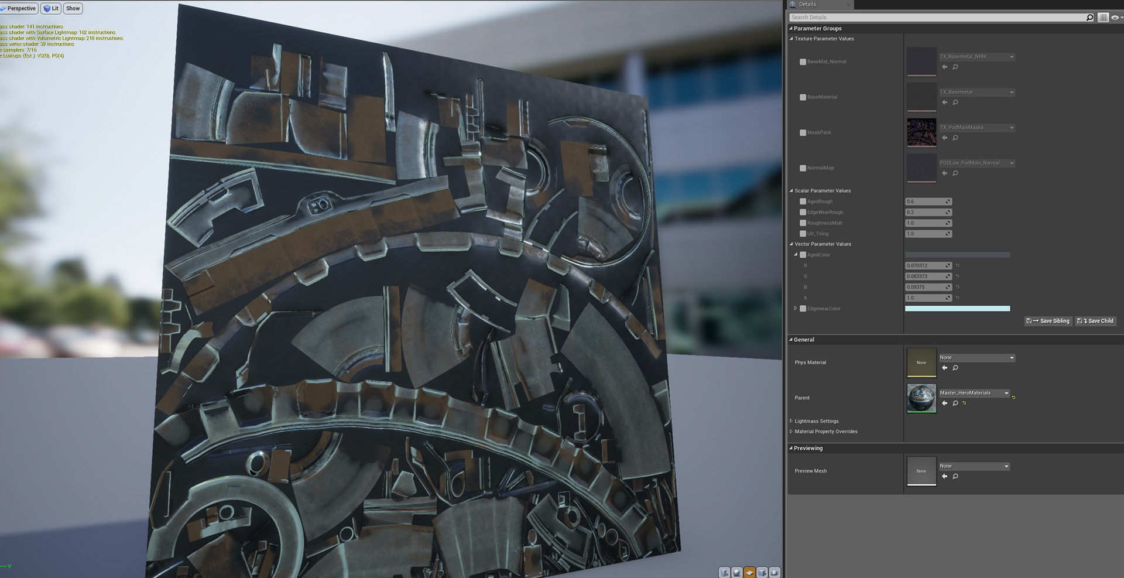Open the property matrix grid button
Screen dimensions: 1124x578
[1103, 18]
